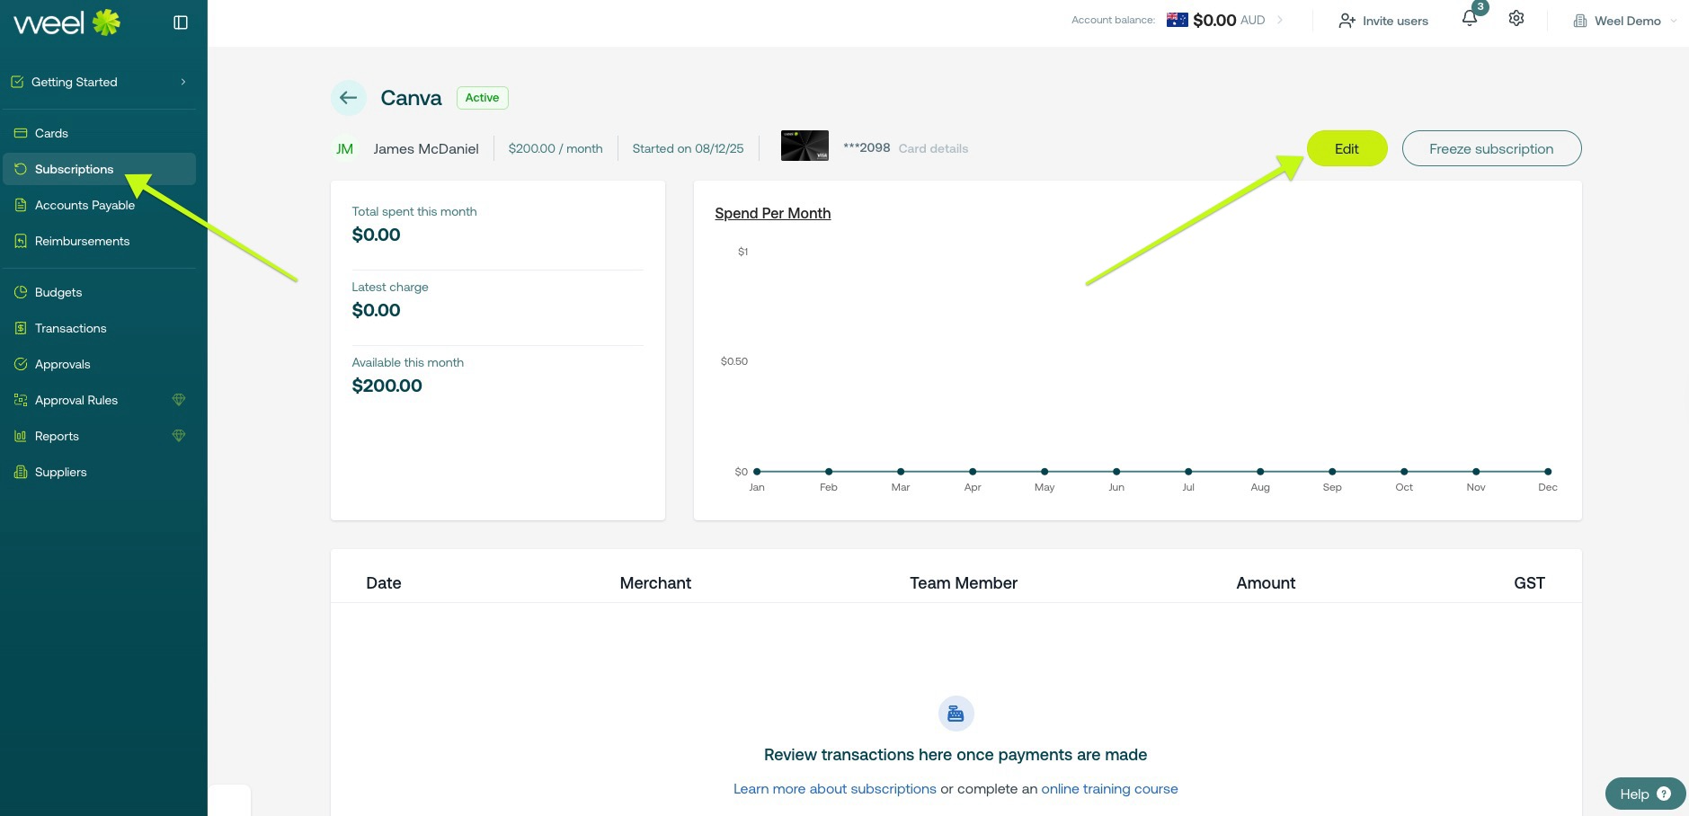Open the Card details link
The image size is (1689, 816).
click(x=933, y=149)
